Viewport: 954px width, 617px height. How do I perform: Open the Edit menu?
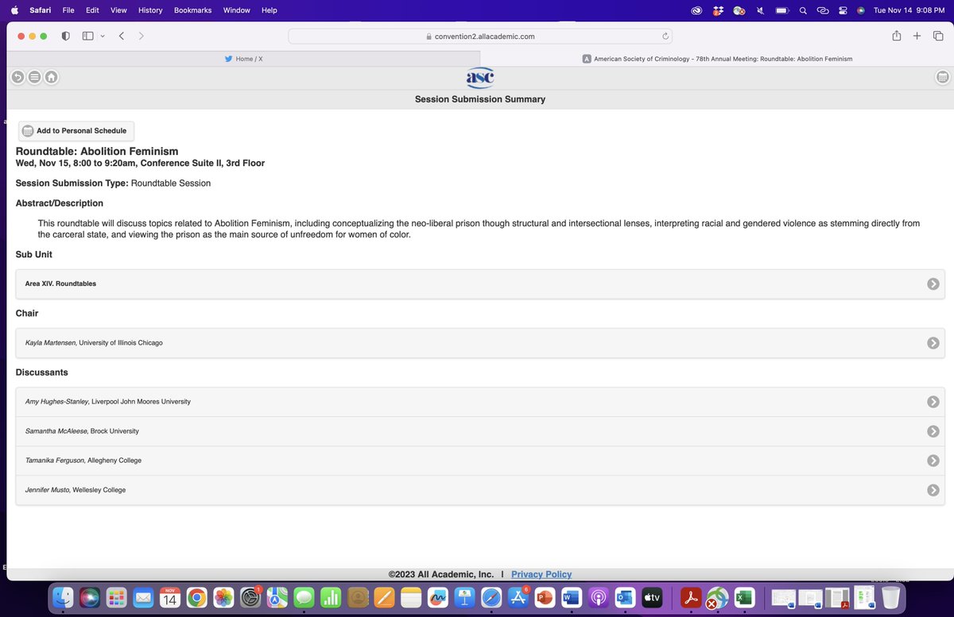[x=92, y=10]
